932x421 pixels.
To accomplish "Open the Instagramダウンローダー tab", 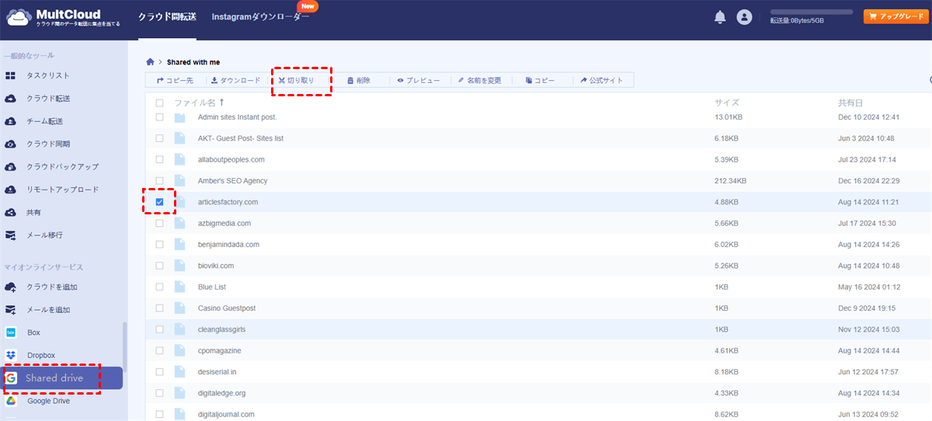I will [260, 16].
